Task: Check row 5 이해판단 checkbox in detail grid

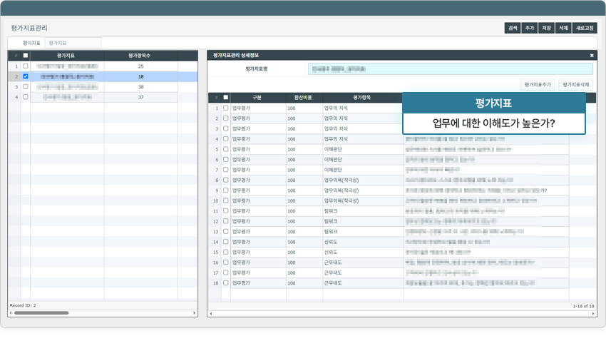Action: 226,150
